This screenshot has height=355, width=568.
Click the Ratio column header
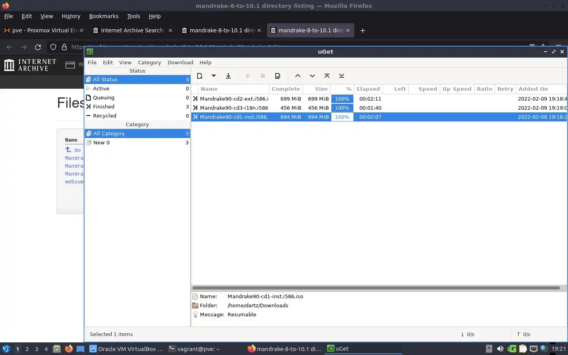(x=484, y=89)
